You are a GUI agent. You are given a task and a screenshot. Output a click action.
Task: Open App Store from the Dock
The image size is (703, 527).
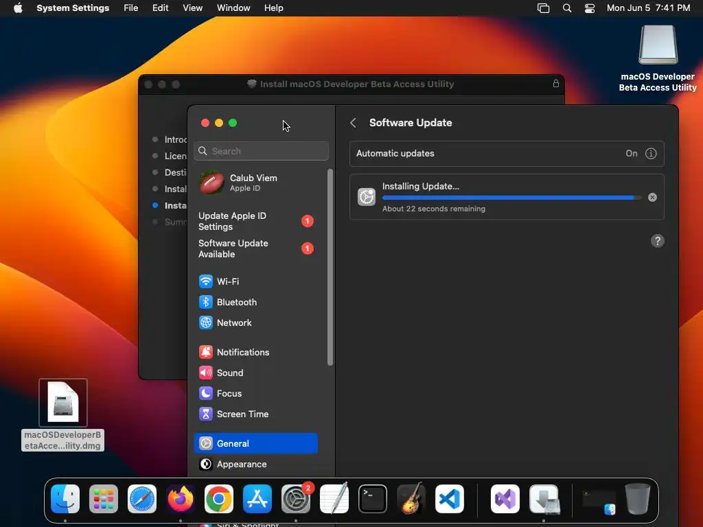[257, 499]
